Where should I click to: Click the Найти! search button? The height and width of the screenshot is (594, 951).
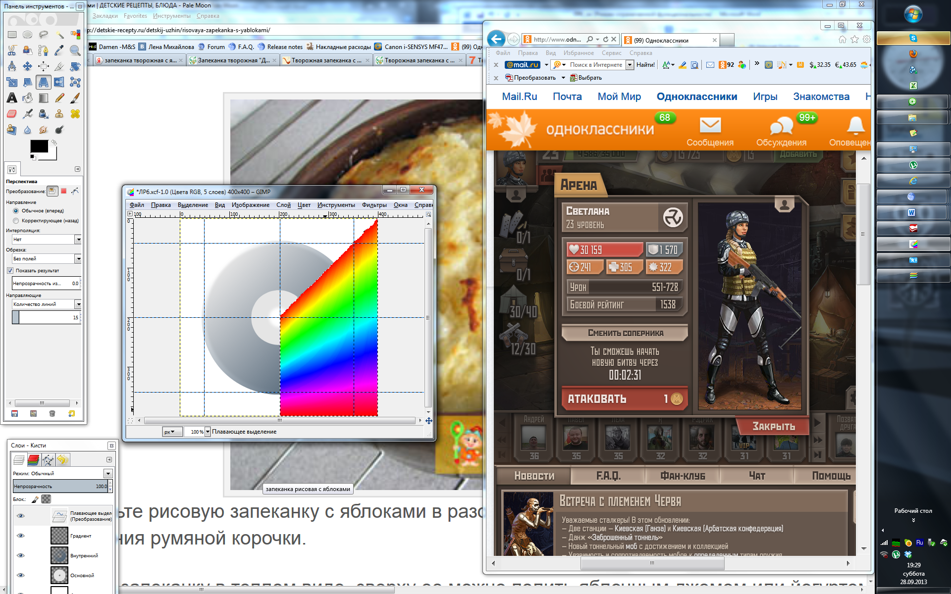[645, 65]
